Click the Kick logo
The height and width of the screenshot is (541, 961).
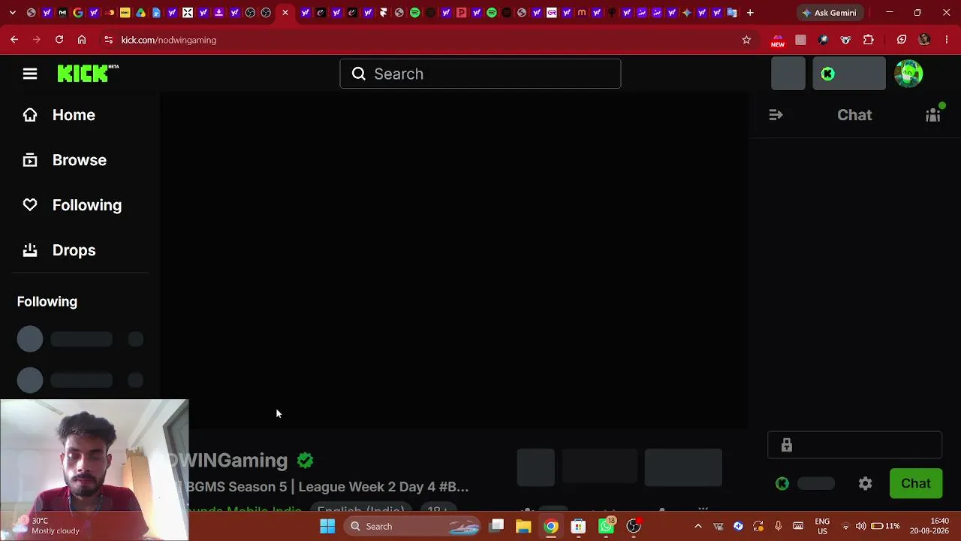click(x=88, y=73)
